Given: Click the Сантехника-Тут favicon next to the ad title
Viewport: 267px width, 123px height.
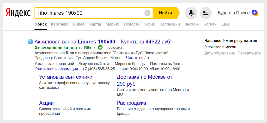Looking at the screenshot, I should click(30, 41).
